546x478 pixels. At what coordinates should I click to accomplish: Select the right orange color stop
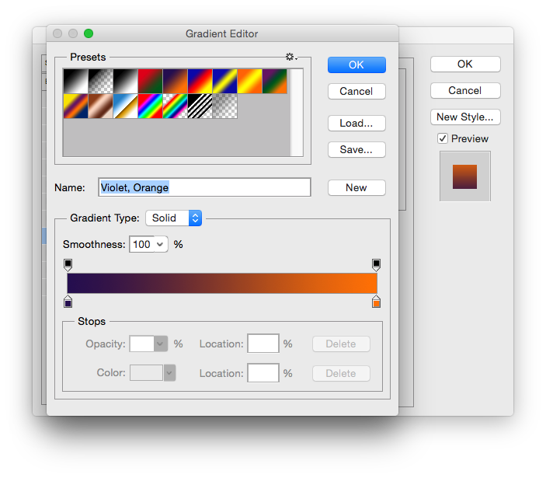coord(377,302)
